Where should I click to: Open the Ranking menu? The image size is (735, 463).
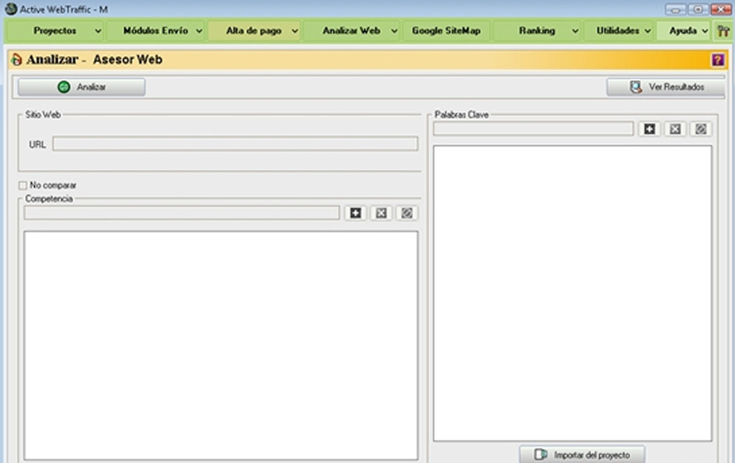coord(537,31)
